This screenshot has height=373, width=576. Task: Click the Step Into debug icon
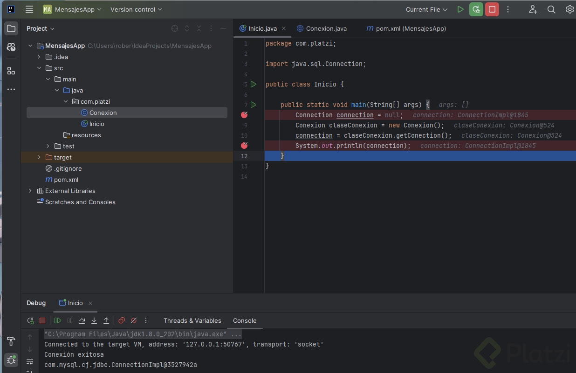94,320
